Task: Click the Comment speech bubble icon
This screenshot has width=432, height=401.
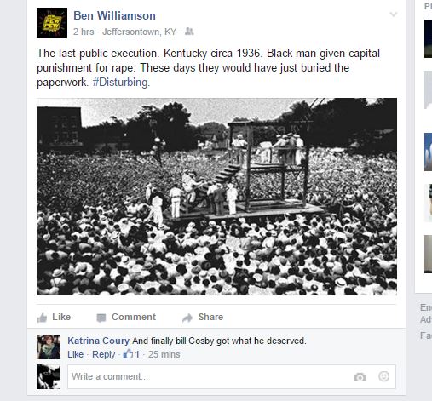Action: tap(101, 318)
